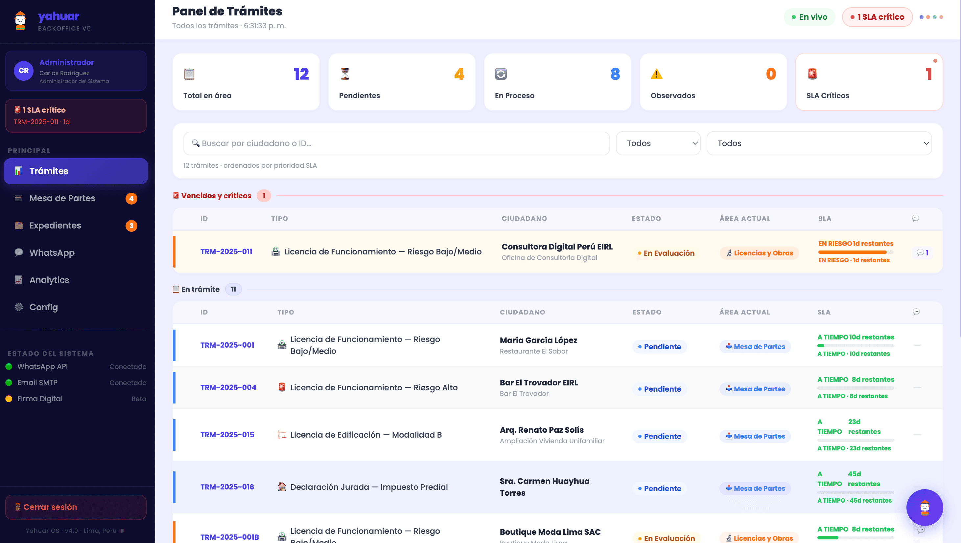Image resolution: width=961 pixels, height=543 pixels.
Task: Click the Config gear icon in sidebar
Action: pyautogui.click(x=19, y=307)
